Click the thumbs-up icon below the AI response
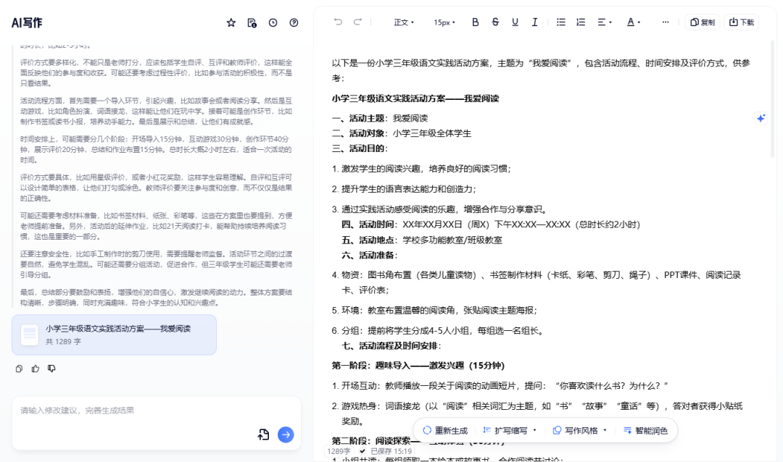 pos(35,369)
